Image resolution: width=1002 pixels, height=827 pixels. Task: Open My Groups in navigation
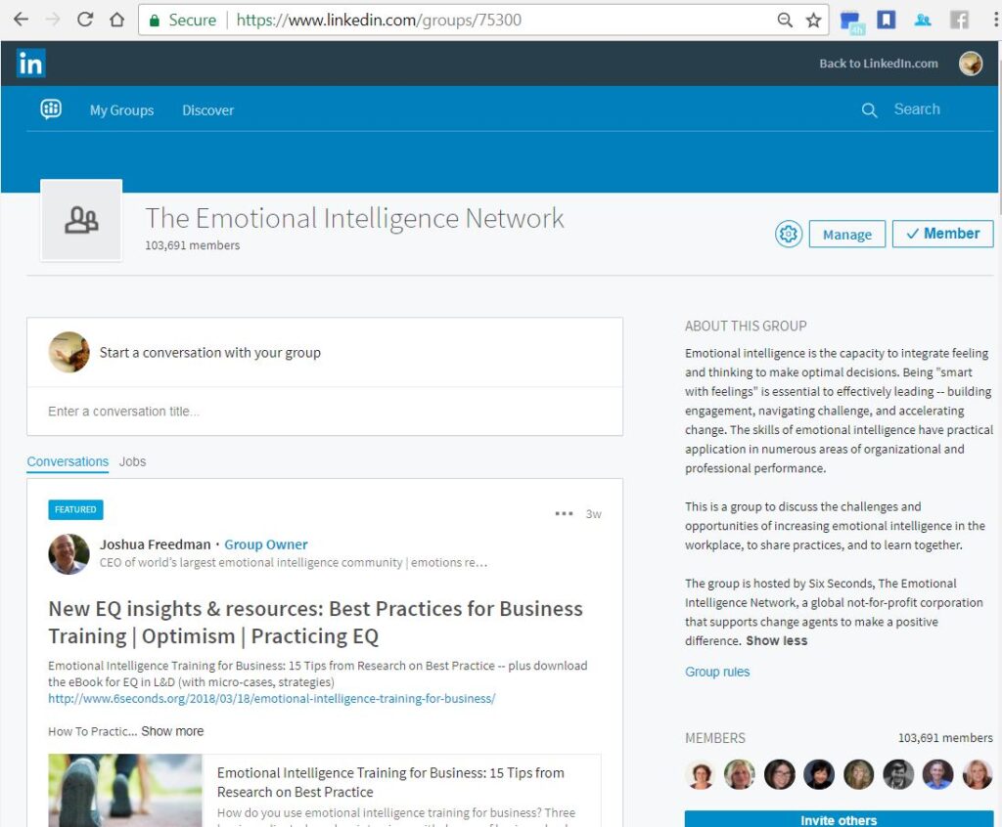pos(121,110)
